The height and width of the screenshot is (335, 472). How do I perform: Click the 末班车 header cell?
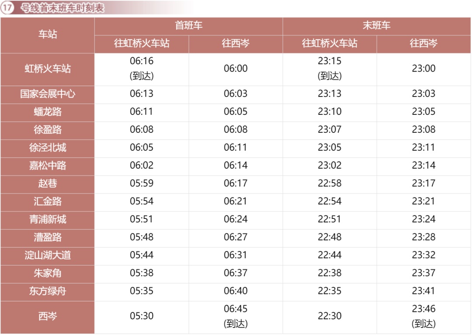(x=377, y=26)
